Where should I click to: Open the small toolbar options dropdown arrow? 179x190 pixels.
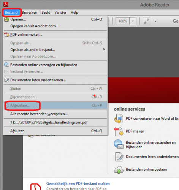[155, 21]
